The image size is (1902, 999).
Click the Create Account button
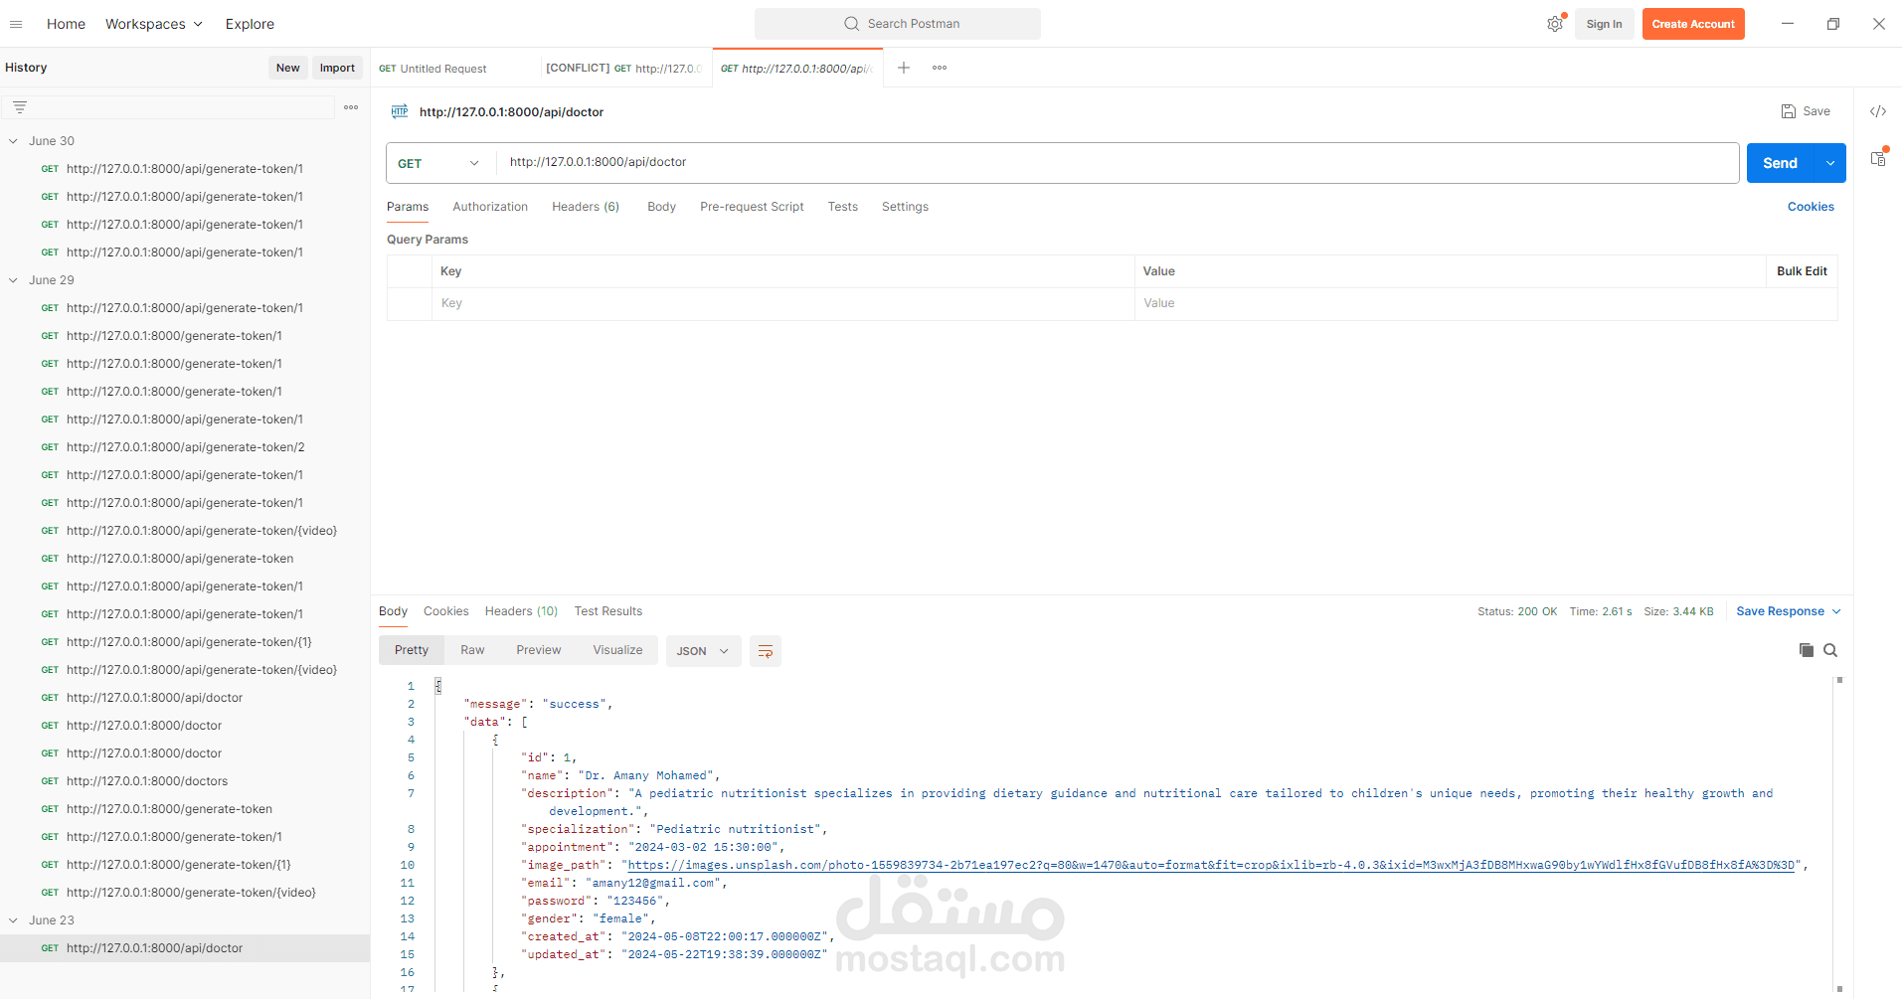pyautogui.click(x=1693, y=24)
